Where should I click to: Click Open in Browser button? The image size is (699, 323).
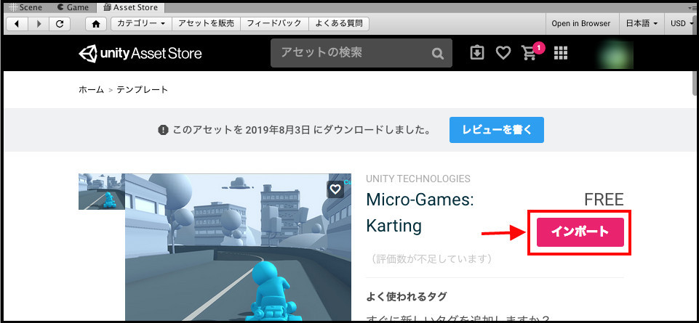point(581,23)
